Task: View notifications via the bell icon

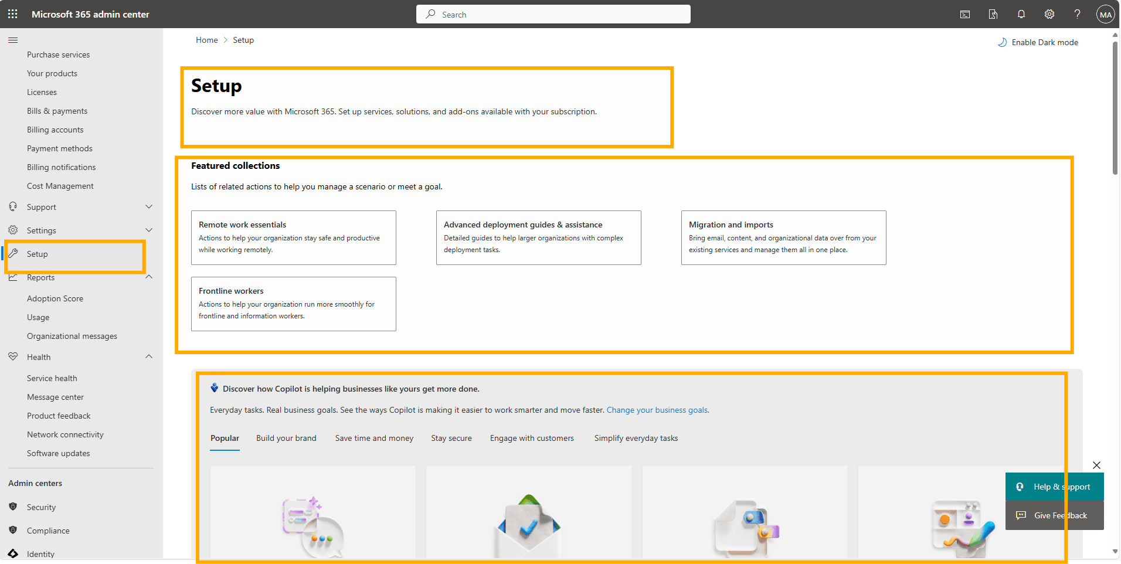Action: pyautogui.click(x=1021, y=14)
